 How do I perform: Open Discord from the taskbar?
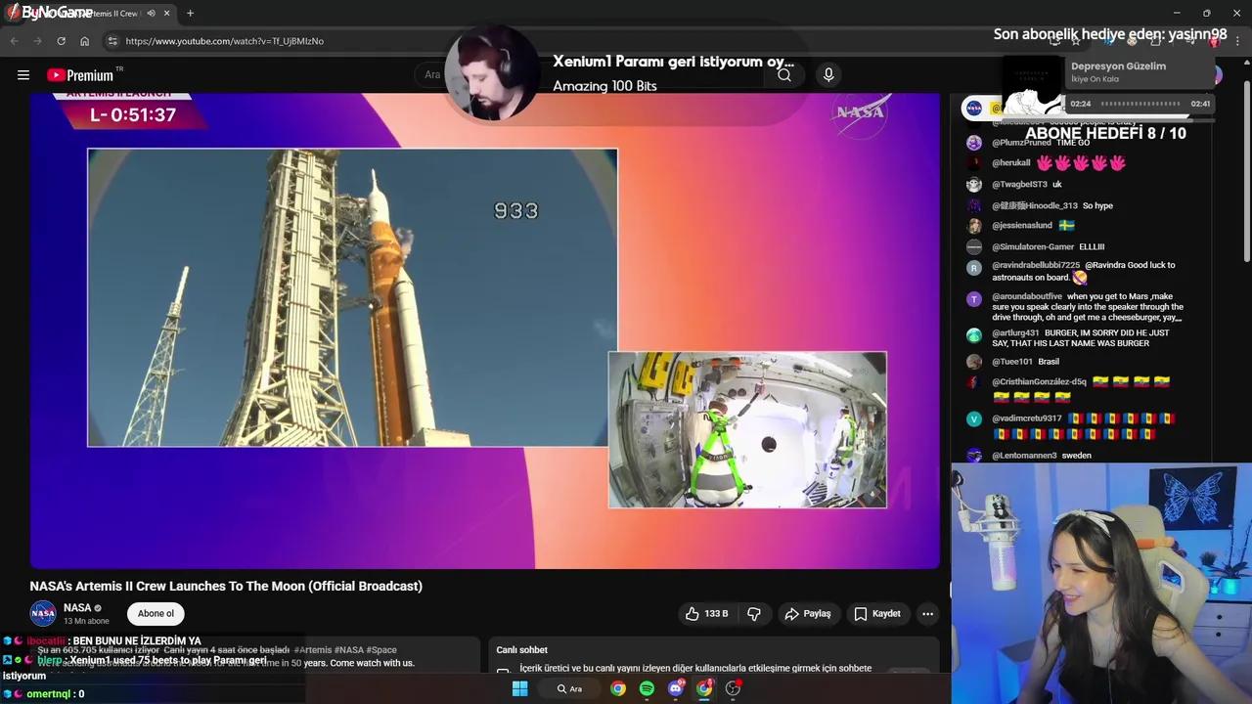[x=675, y=688]
